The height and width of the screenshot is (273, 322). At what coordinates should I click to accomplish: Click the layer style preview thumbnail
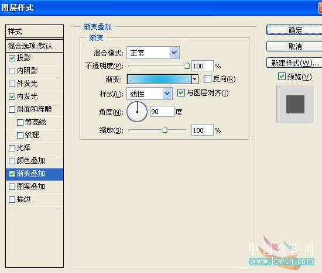(x=295, y=104)
